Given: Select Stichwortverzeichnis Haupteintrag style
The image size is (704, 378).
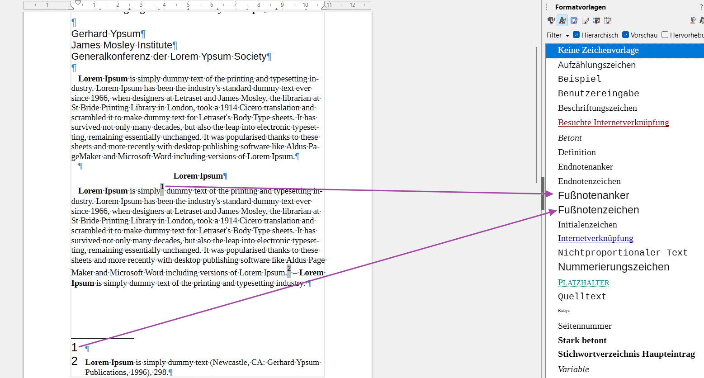Looking at the screenshot, I should point(626,354).
